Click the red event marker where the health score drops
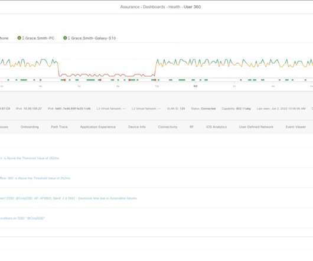This screenshot has height=261, width=313. 65,80
